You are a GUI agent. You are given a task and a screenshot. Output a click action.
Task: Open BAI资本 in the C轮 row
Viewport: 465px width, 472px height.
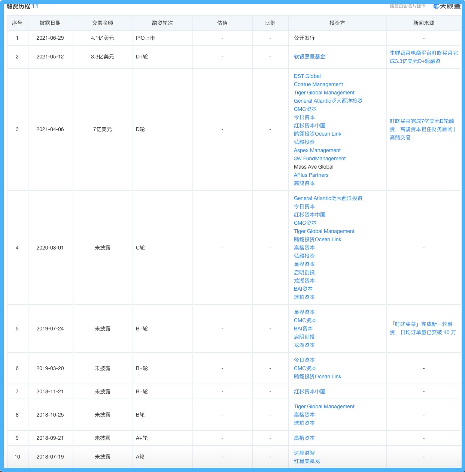pyautogui.click(x=303, y=289)
